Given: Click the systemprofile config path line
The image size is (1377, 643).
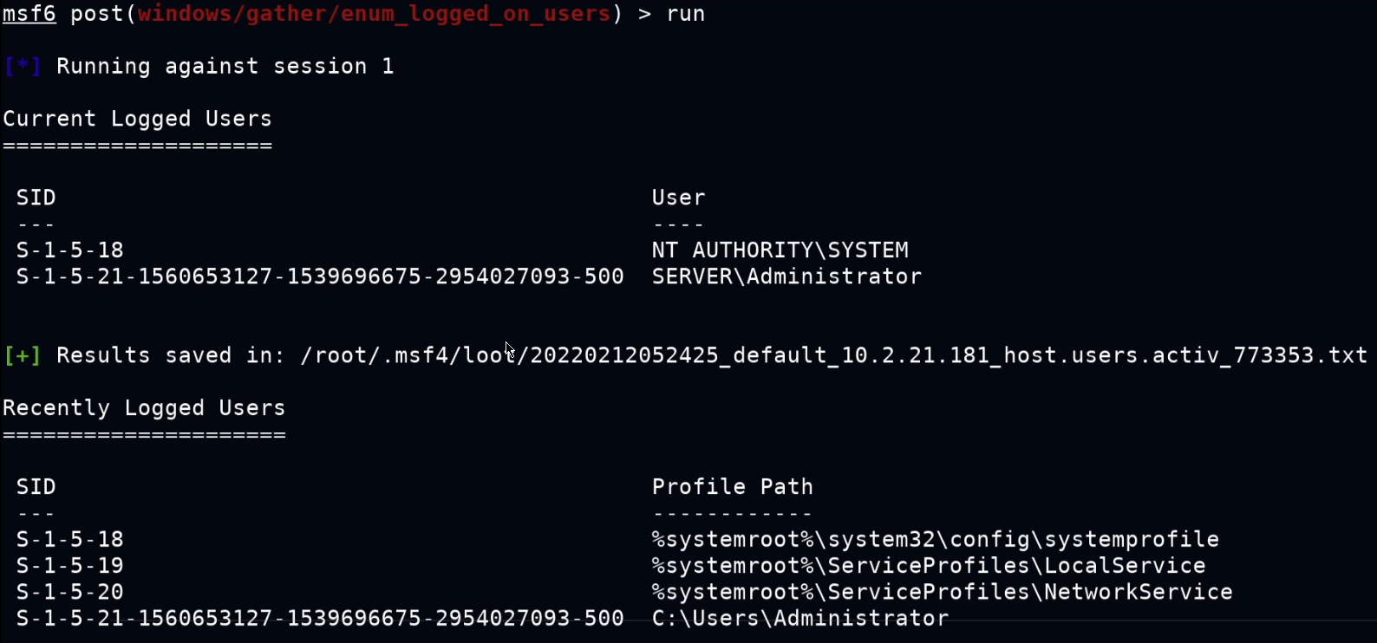Looking at the screenshot, I should click(x=936, y=540).
